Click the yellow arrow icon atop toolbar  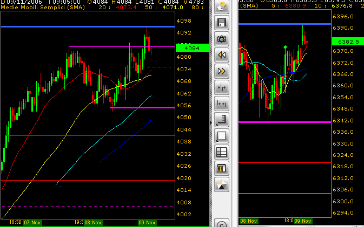coord(222,6)
